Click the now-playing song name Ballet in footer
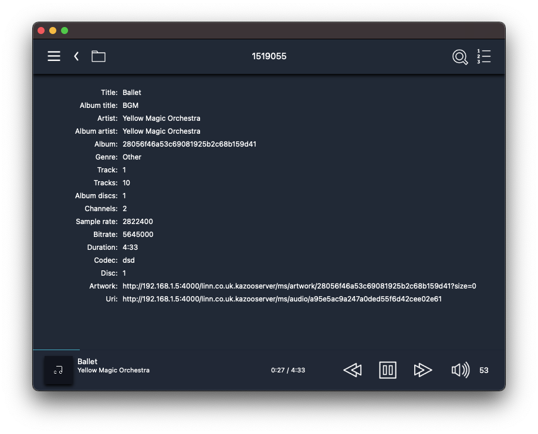Viewport: 538px width, 434px height. (x=87, y=362)
